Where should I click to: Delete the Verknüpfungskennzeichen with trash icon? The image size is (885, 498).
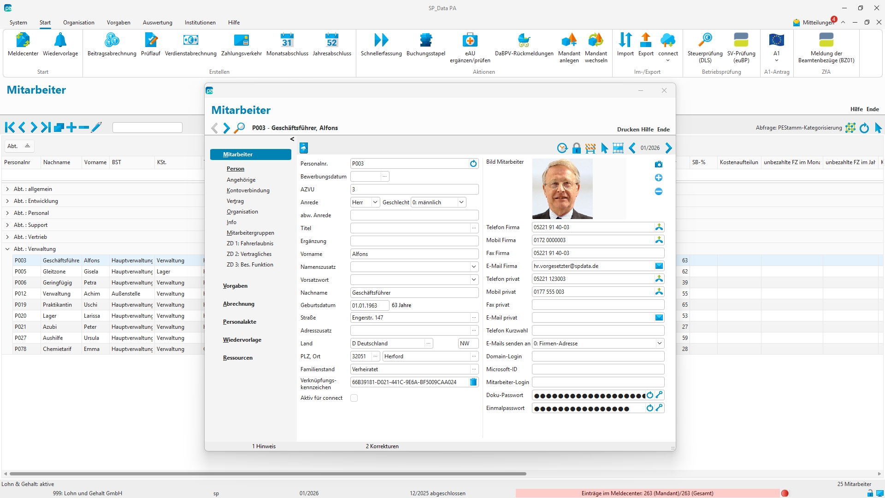point(473,382)
